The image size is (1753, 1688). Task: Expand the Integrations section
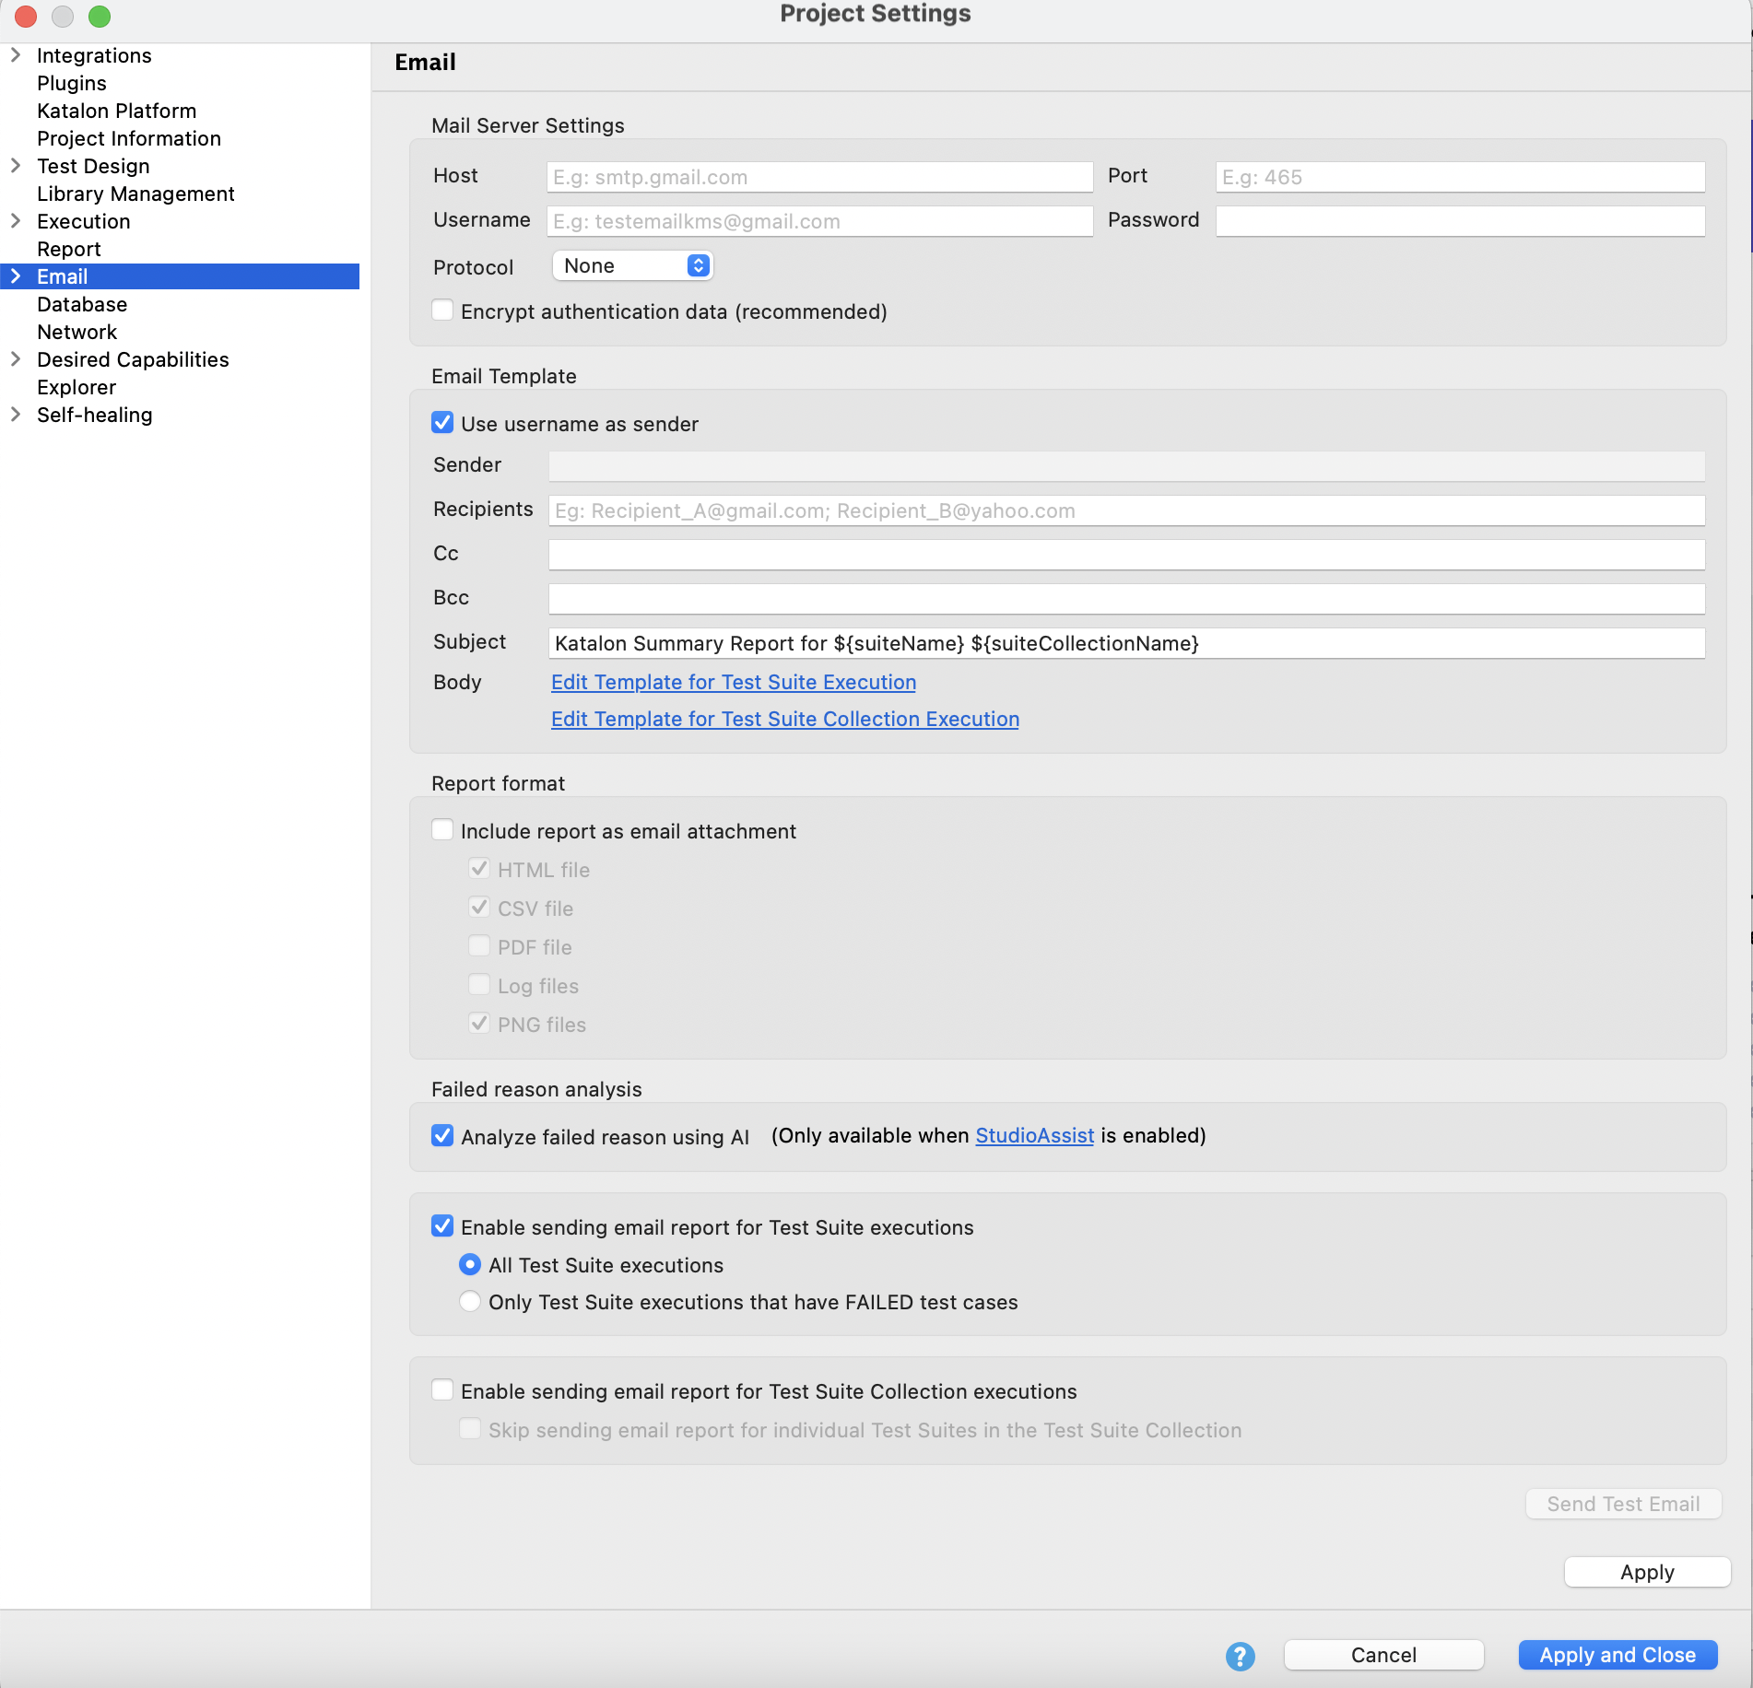click(15, 55)
